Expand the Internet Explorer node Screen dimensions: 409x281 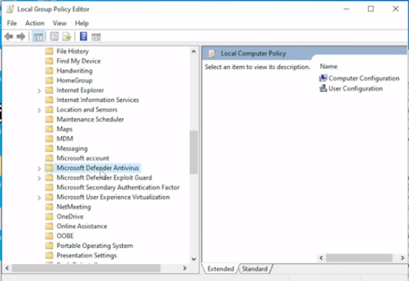(x=39, y=91)
